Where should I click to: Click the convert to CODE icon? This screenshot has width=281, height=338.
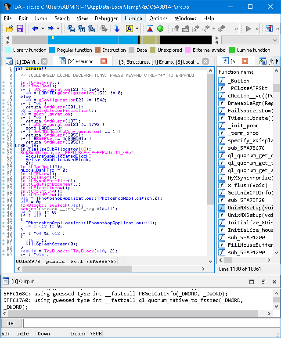pos(176,29)
